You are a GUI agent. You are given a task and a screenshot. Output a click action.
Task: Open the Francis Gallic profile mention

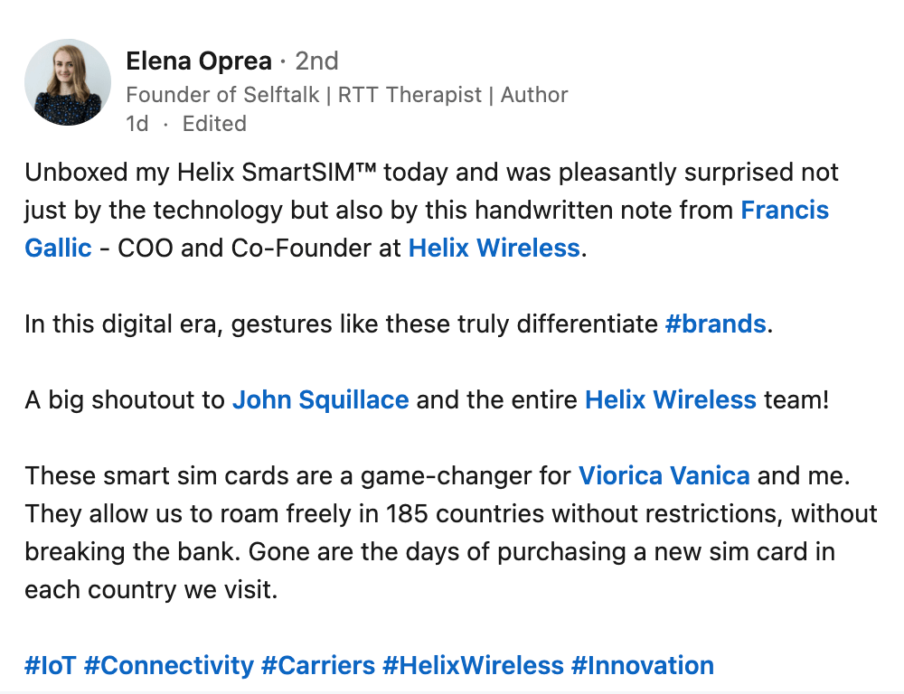click(784, 211)
